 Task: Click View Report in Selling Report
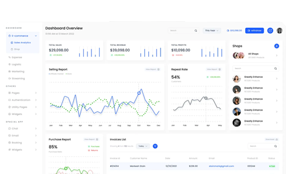153,69
